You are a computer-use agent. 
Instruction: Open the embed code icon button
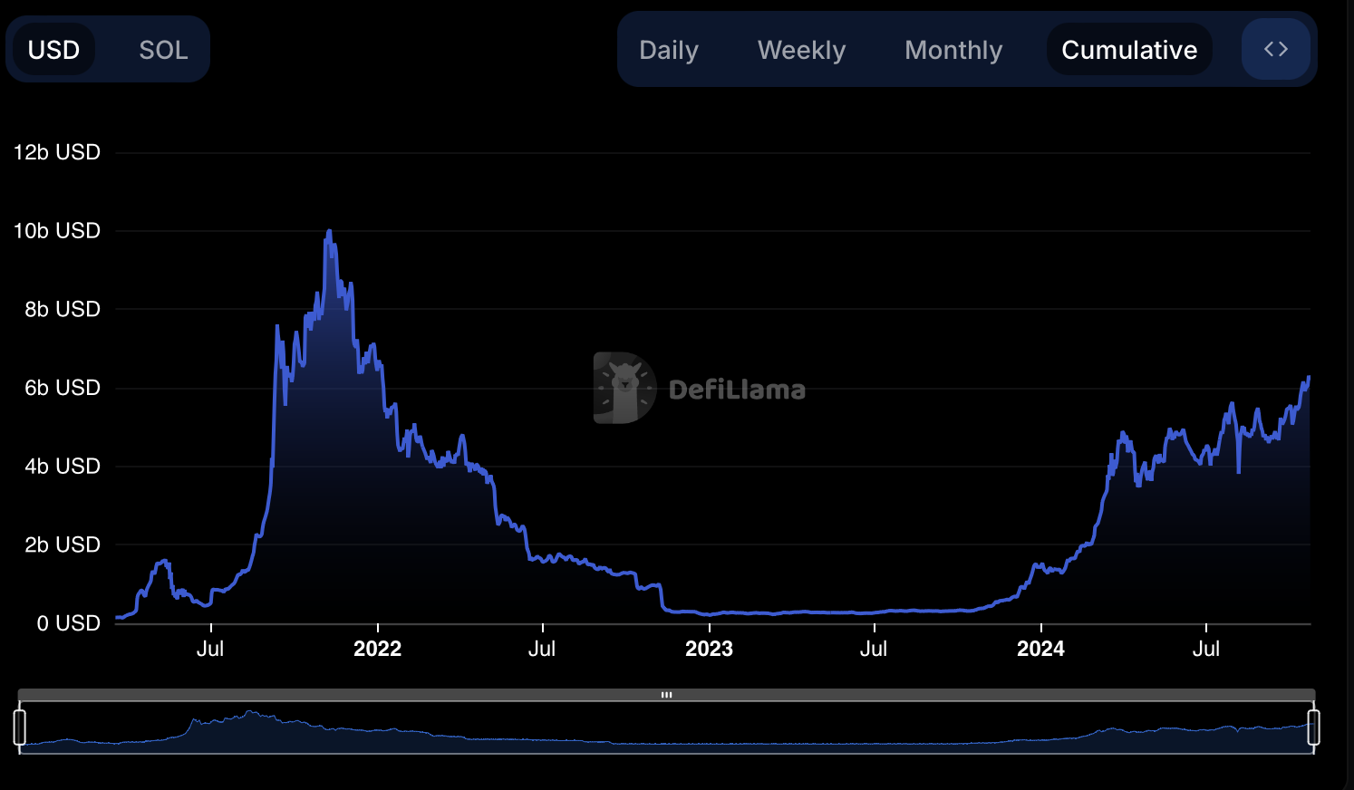pyautogui.click(x=1276, y=49)
